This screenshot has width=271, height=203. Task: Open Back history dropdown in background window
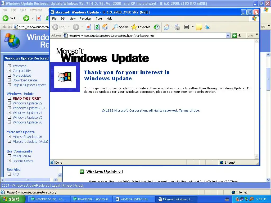click(x=19, y=18)
